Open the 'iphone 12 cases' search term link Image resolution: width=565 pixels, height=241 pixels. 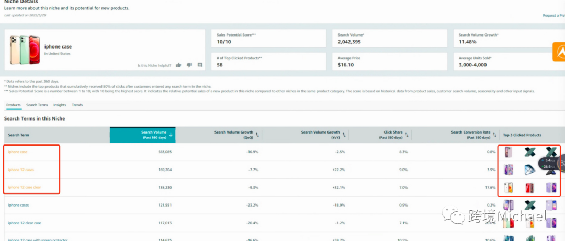click(x=21, y=170)
